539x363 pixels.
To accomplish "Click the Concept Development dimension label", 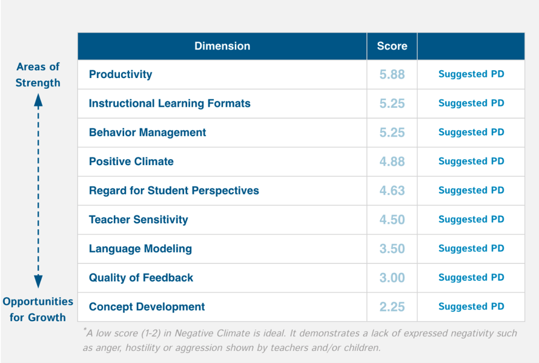I will [x=147, y=307].
